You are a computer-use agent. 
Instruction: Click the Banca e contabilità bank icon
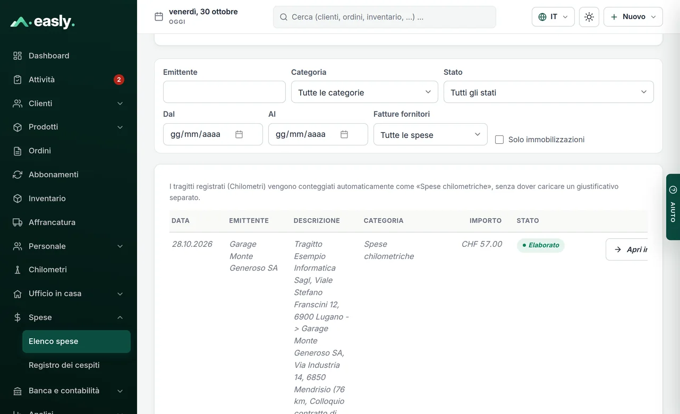pyautogui.click(x=18, y=391)
